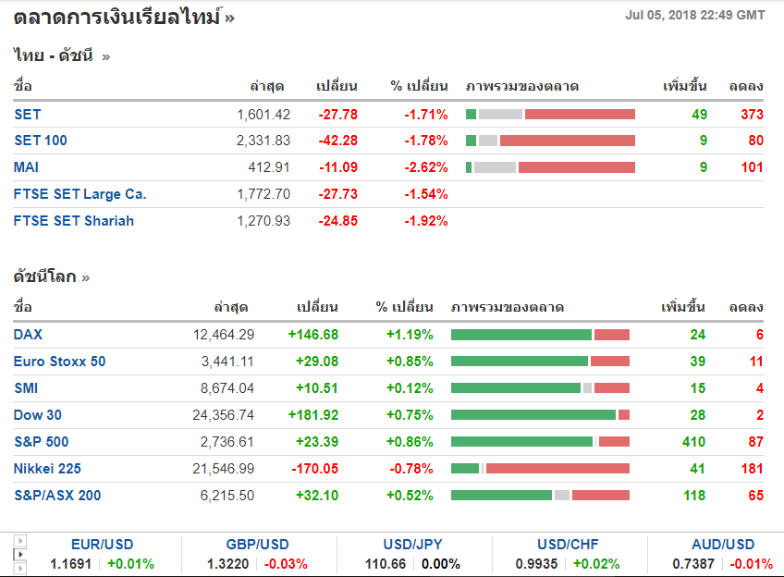Expand the Thai indices section chevron
Viewport: 784px width, 577px height.
coord(105,56)
